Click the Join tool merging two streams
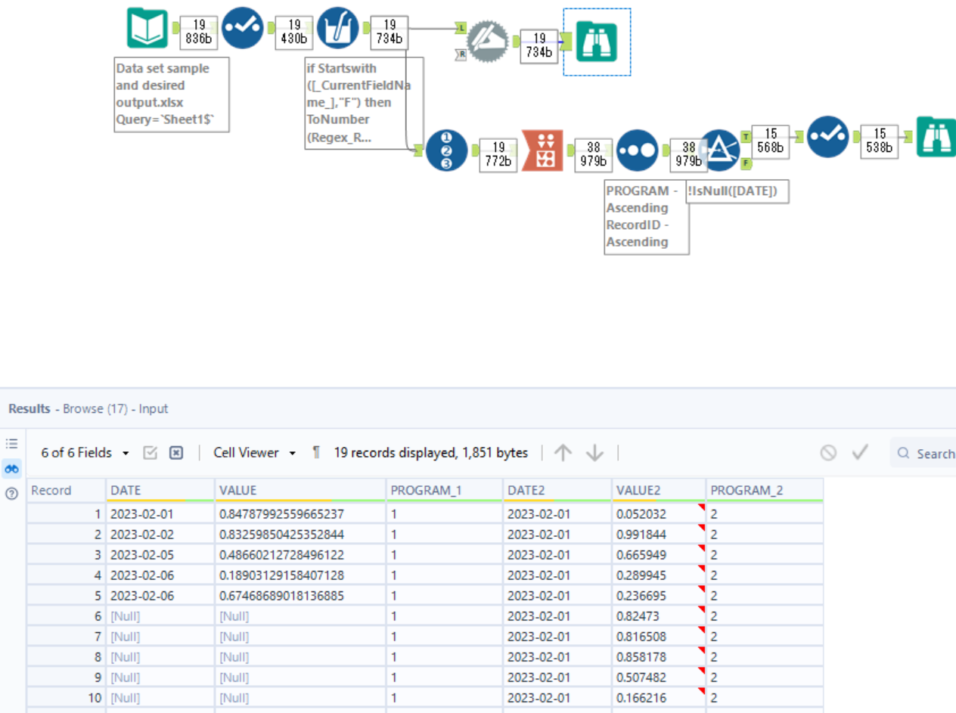The width and height of the screenshot is (956, 713). point(486,41)
